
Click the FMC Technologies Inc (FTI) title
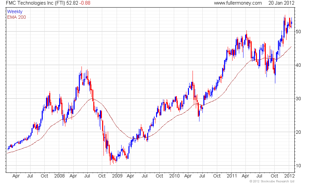point(36,3)
